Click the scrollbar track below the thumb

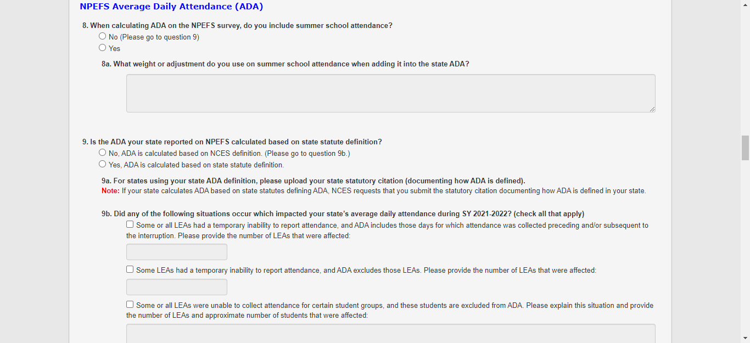[745, 247]
